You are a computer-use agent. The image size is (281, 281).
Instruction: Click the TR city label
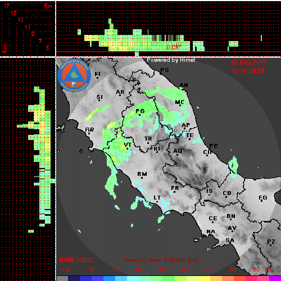[148, 139]
